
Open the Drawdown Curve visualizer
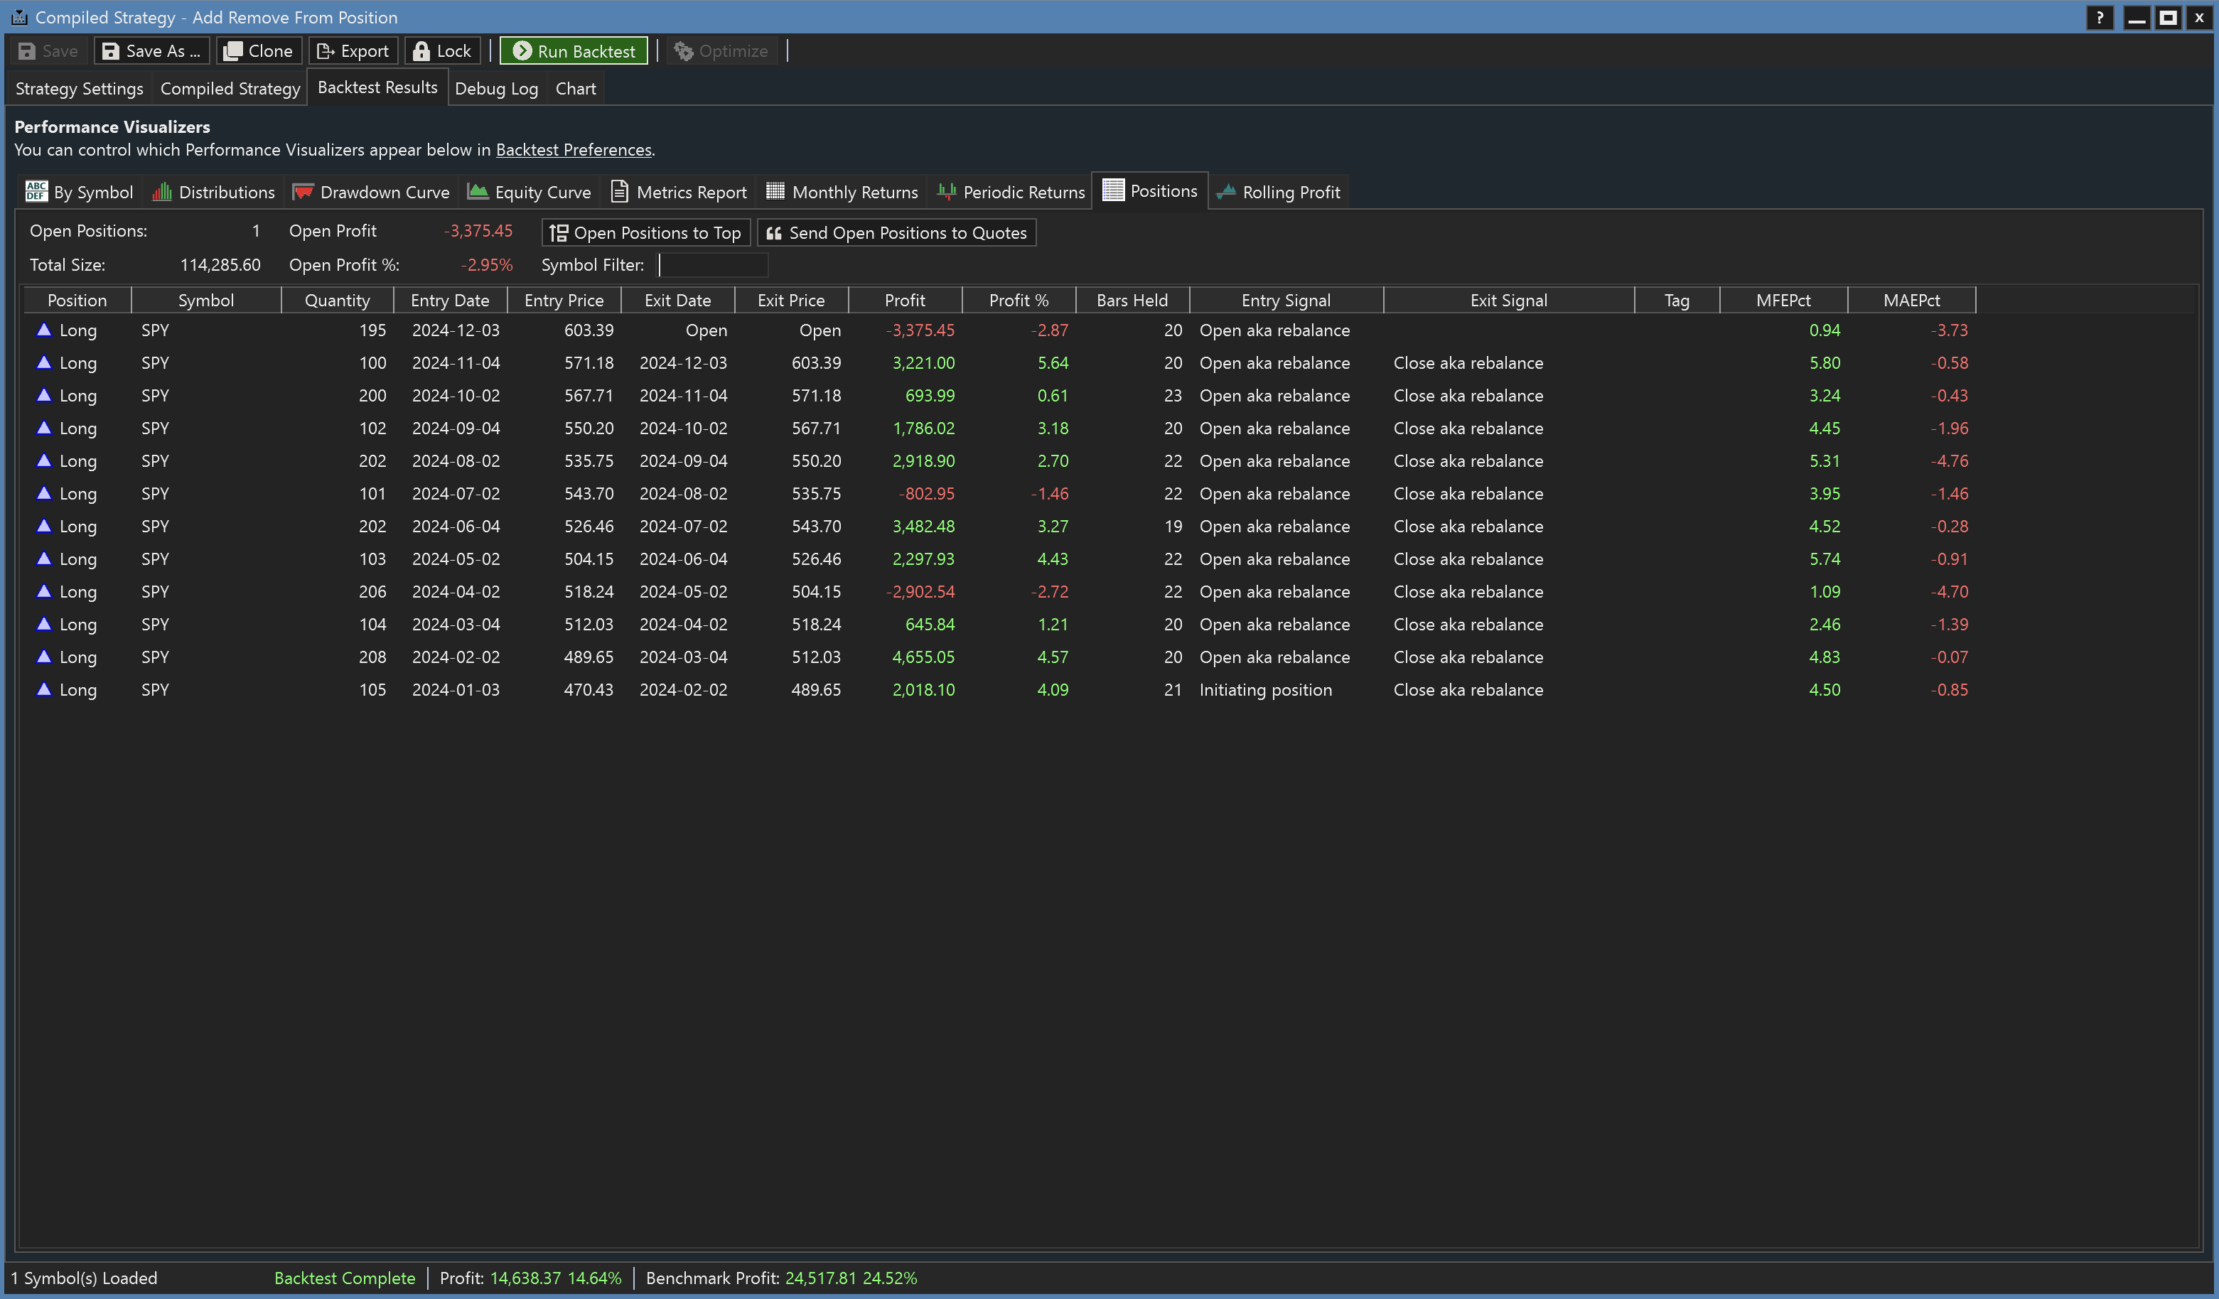click(371, 192)
